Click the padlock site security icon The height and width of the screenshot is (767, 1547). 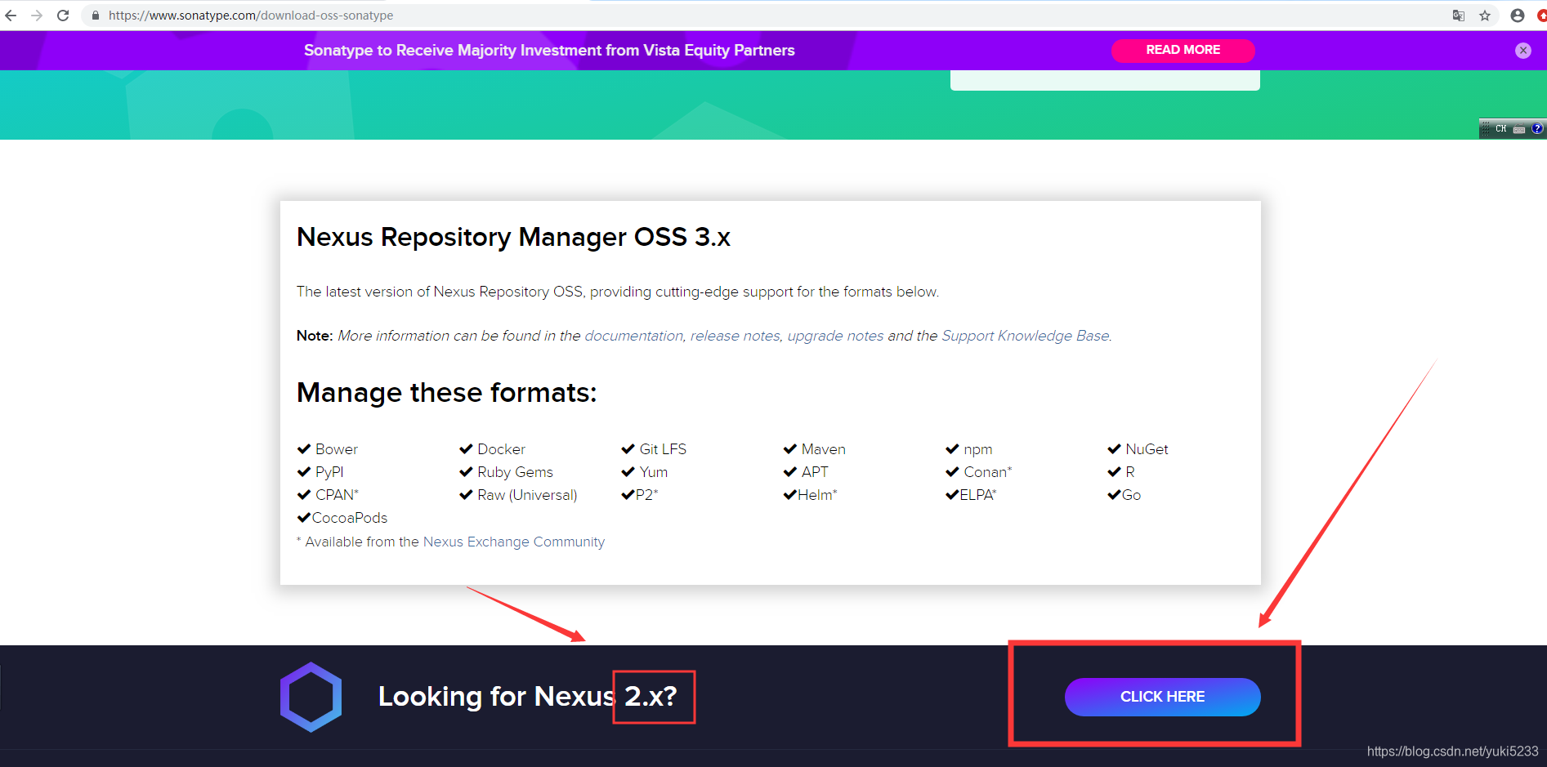(96, 16)
